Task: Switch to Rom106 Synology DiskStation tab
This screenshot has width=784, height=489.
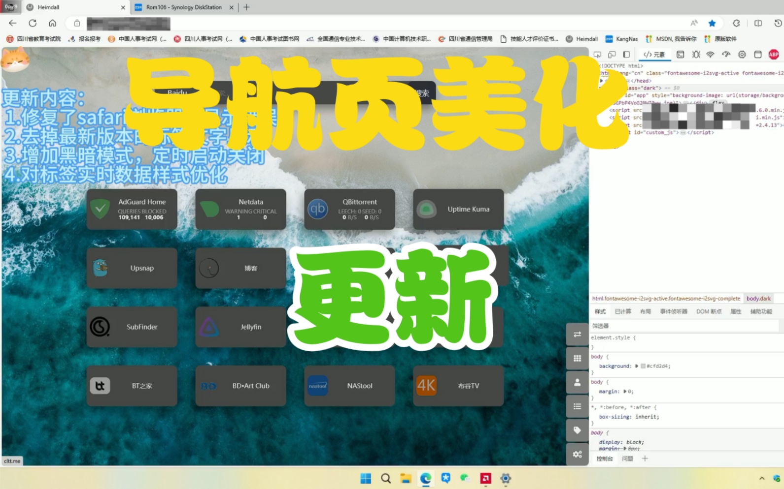Action: (184, 7)
